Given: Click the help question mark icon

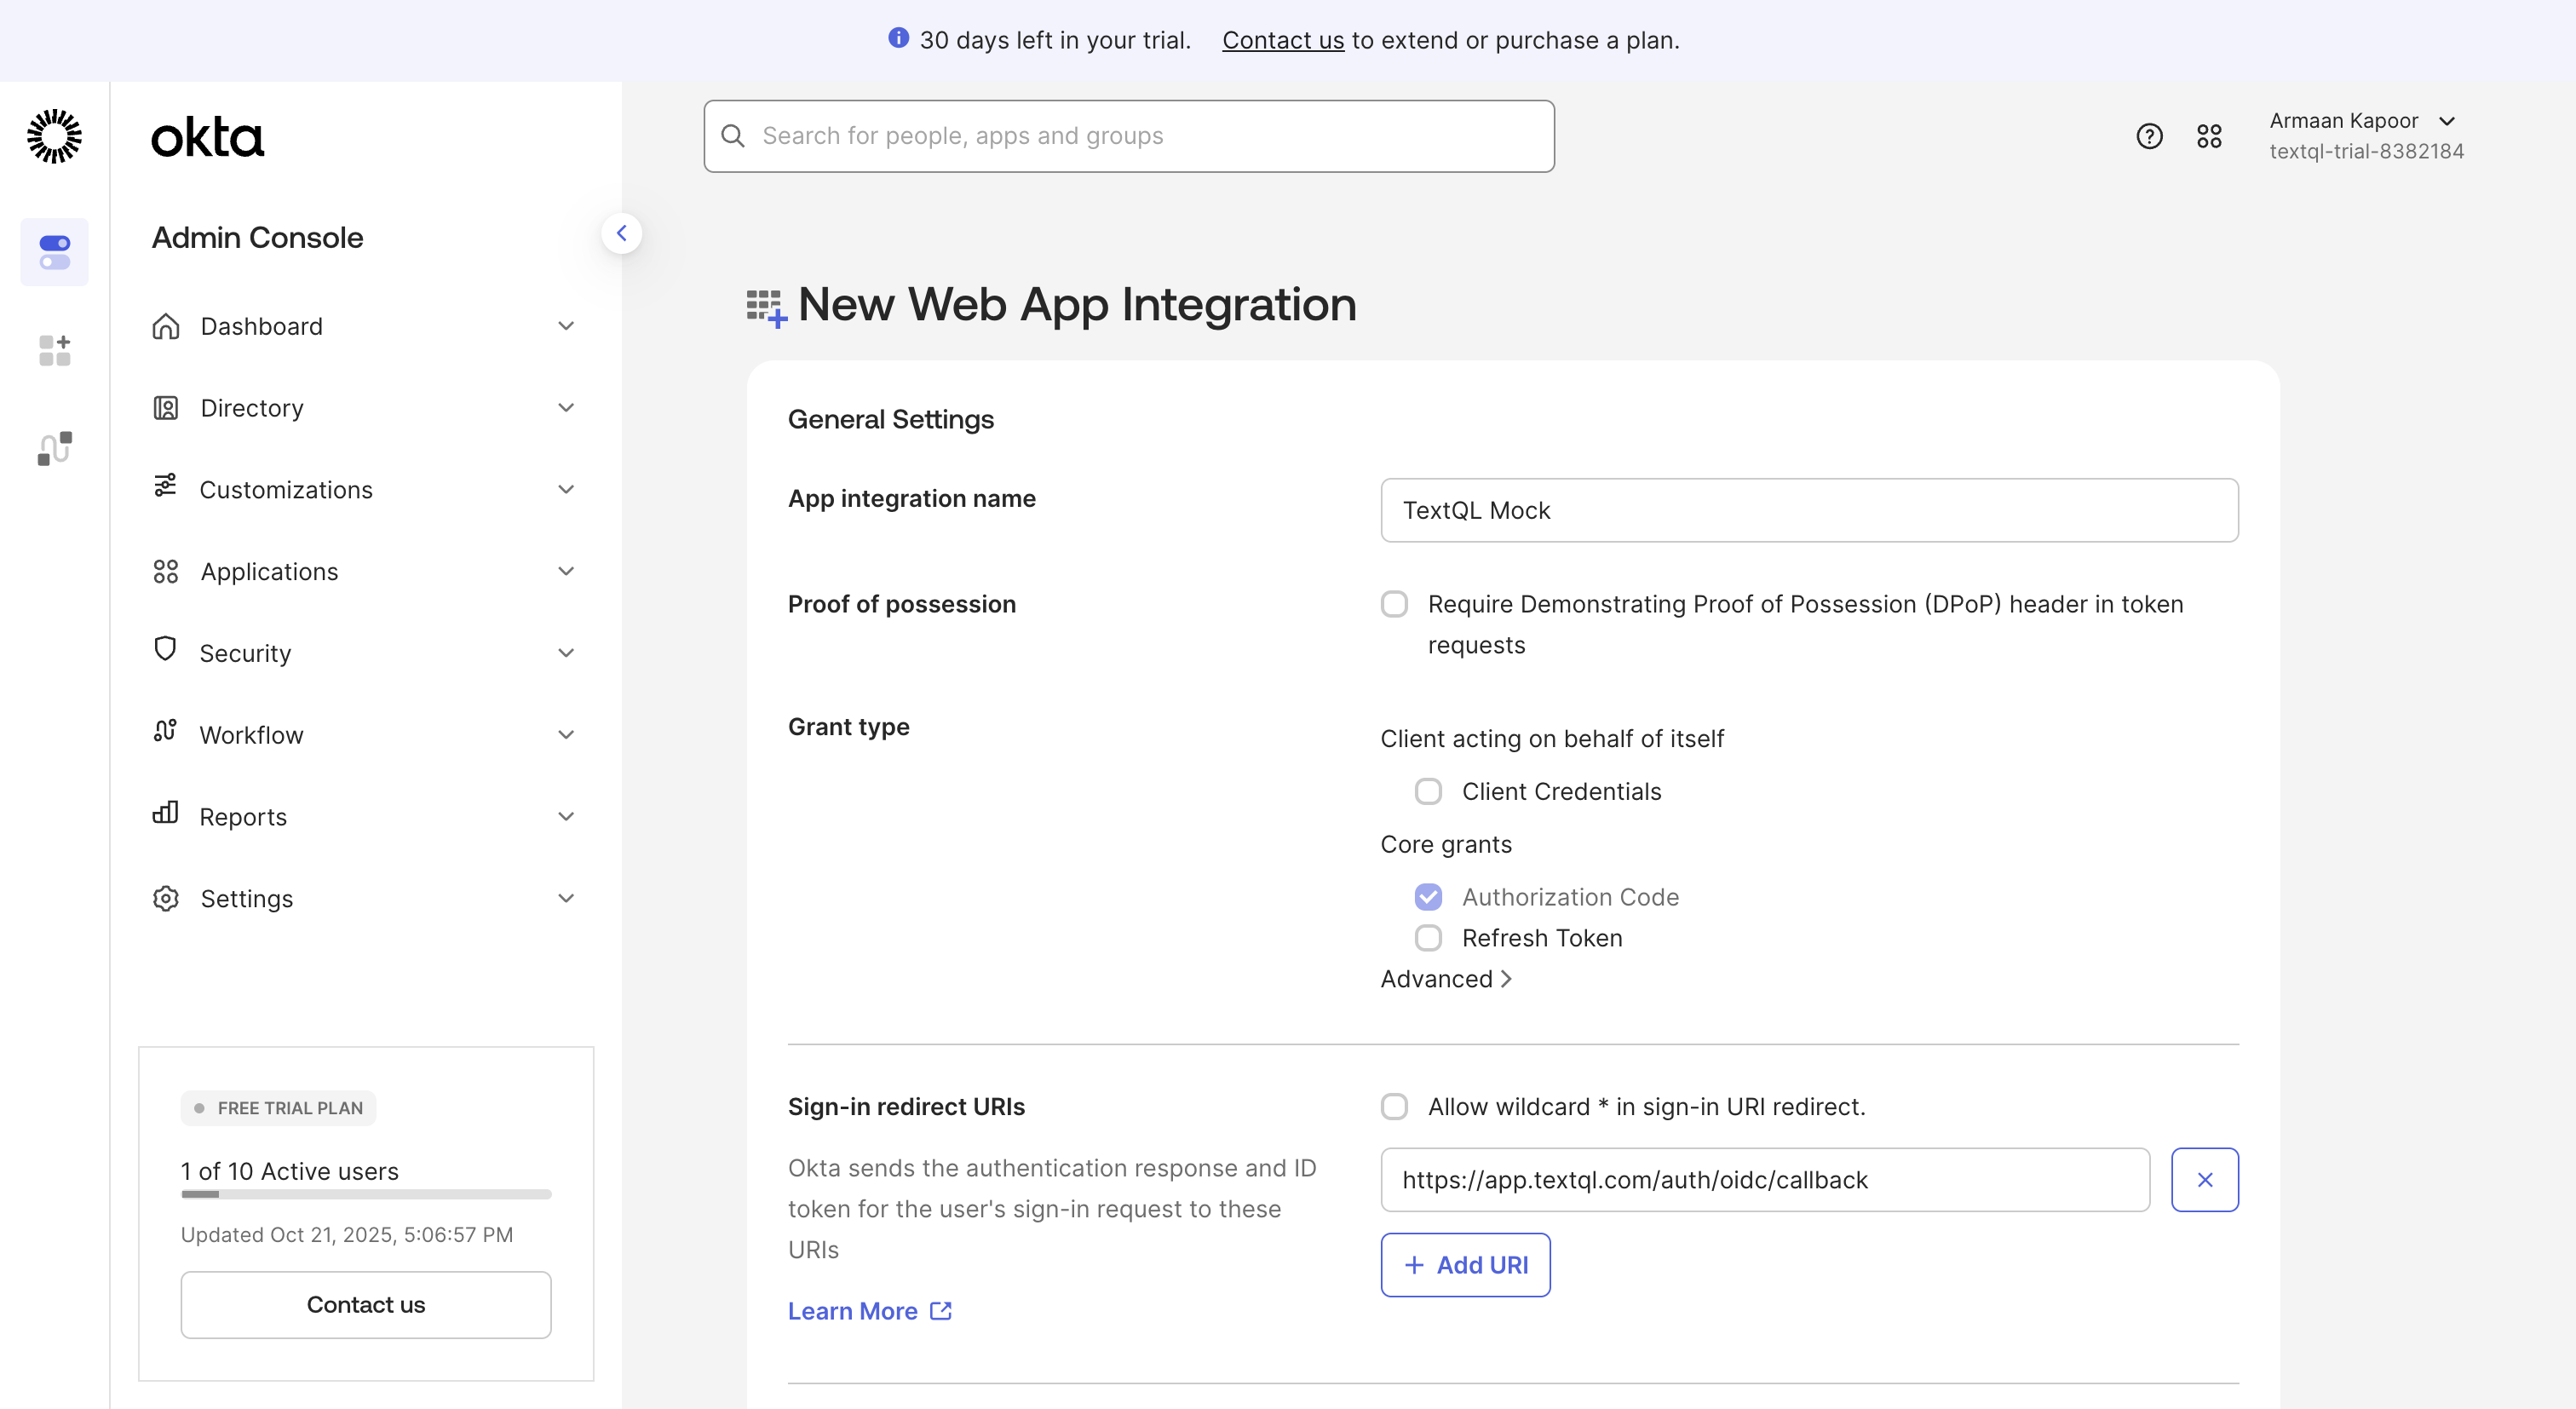Looking at the screenshot, I should (x=2148, y=136).
